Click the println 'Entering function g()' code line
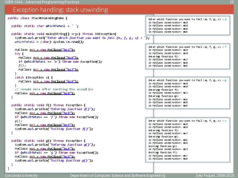This screenshot has width=238, height=178. pos(55,145)
